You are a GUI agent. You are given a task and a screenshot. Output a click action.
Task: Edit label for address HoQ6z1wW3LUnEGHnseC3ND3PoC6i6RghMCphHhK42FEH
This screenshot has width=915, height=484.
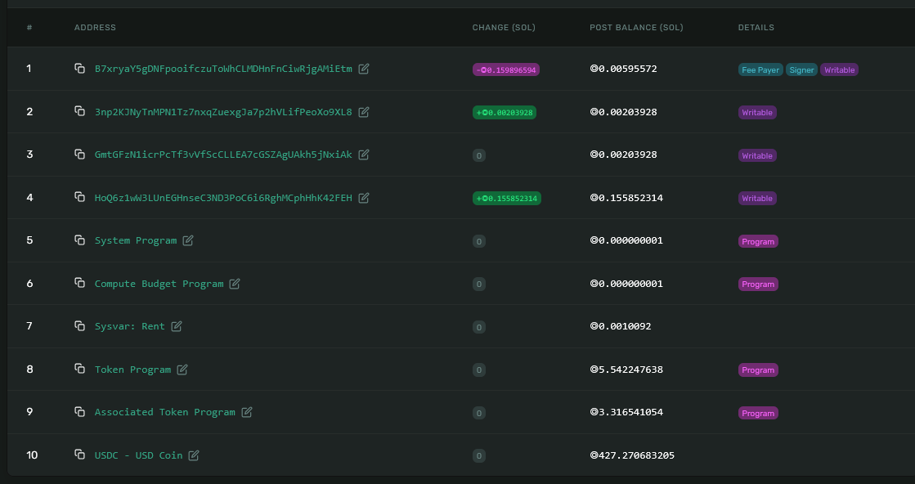click(363, 198)
